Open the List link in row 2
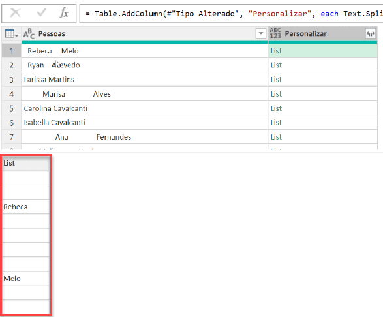Image resolution: width=383 pixels, height=317 pixels. [276, 65]
